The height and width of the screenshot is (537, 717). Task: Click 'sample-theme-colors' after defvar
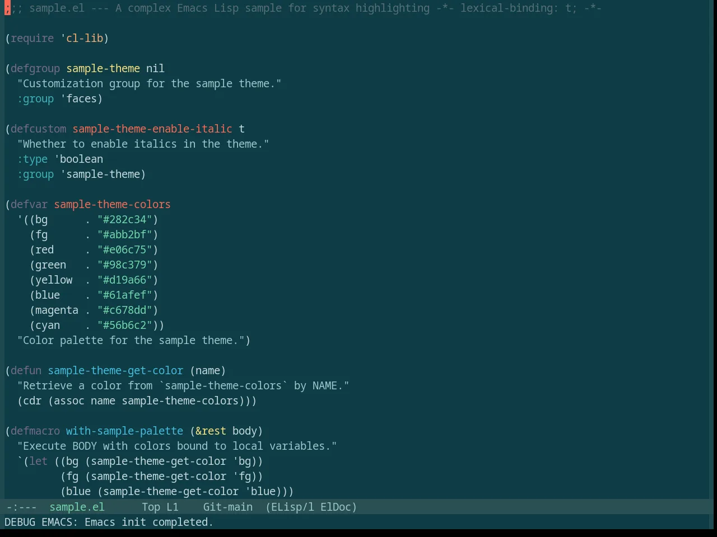(113, 204)
